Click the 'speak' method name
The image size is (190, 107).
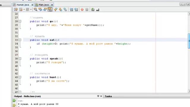(54, 59)
